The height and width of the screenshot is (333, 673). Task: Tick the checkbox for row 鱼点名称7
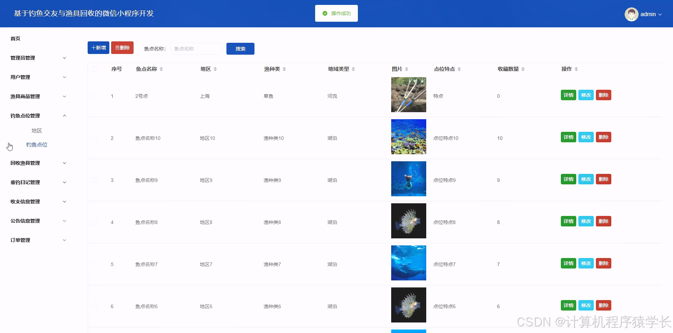point(94,264)
